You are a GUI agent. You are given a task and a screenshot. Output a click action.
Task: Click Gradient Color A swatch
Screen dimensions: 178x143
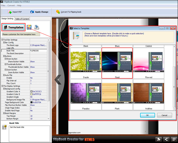pos(32,92)
